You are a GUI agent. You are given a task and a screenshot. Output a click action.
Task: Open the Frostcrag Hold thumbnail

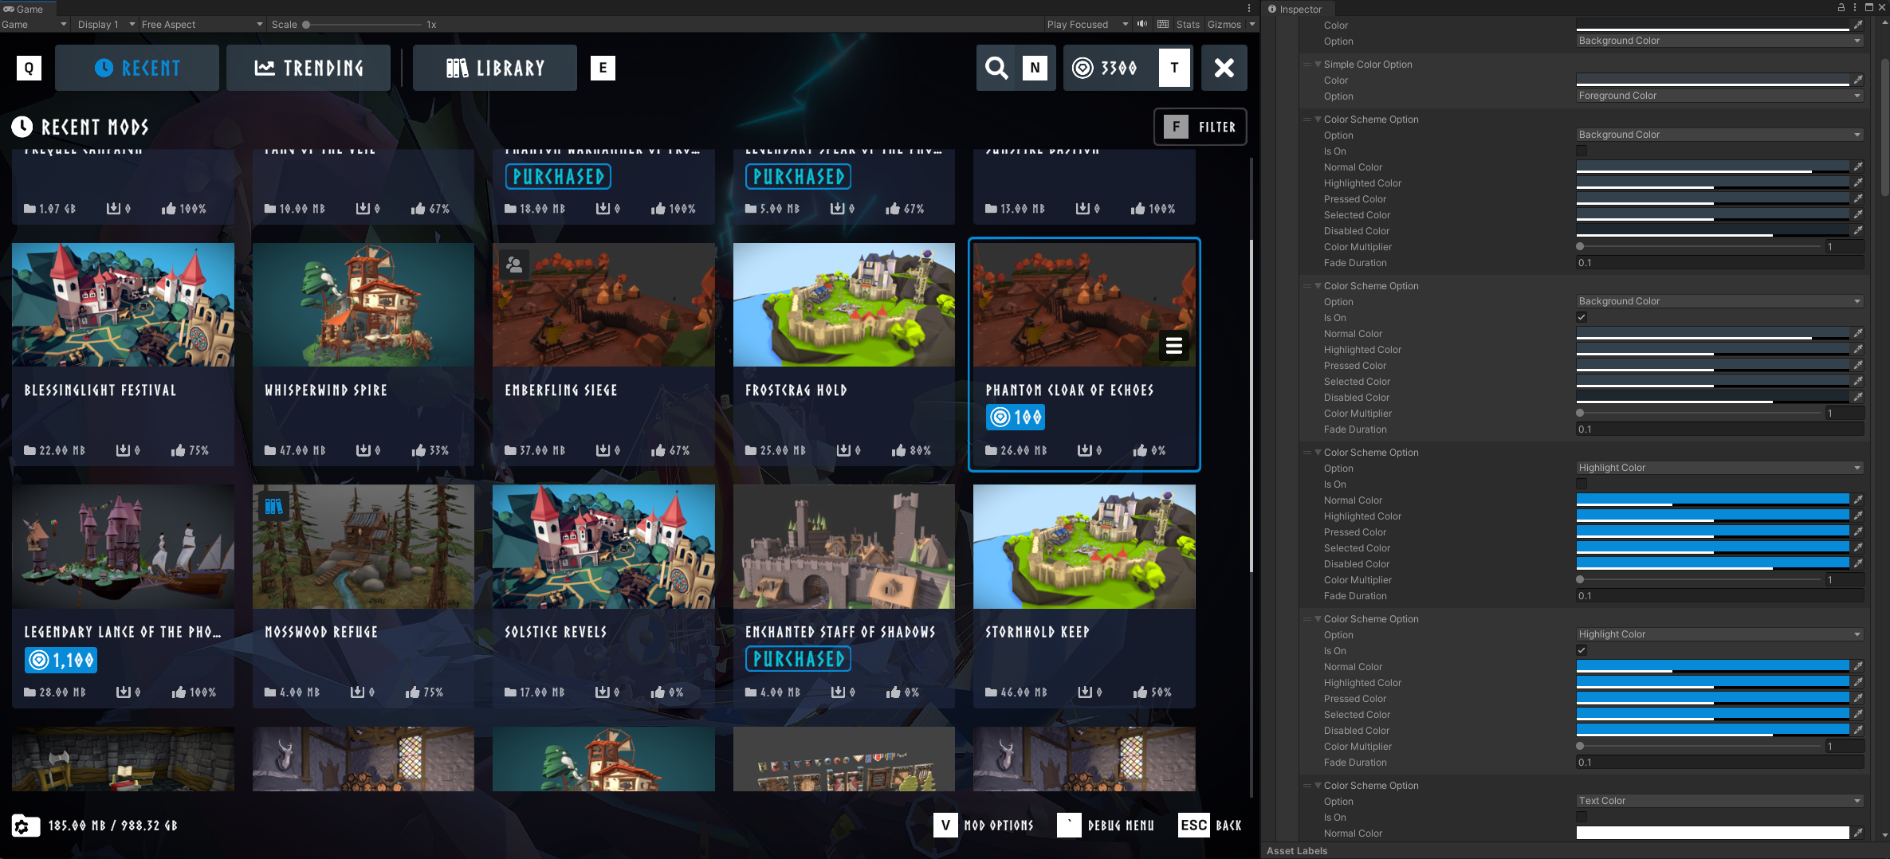(x=844, y=305)
